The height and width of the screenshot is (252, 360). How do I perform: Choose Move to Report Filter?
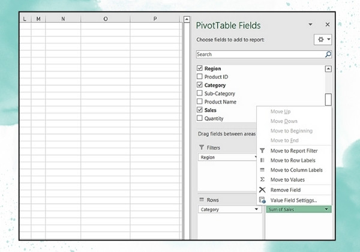pos(294,151)
